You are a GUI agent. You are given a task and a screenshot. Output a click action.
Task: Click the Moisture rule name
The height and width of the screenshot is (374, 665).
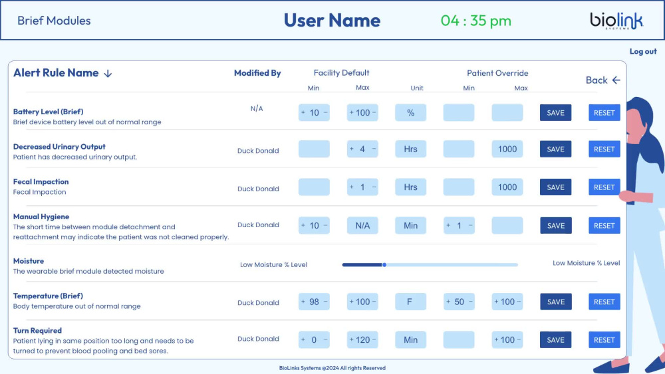coord(29,261)
